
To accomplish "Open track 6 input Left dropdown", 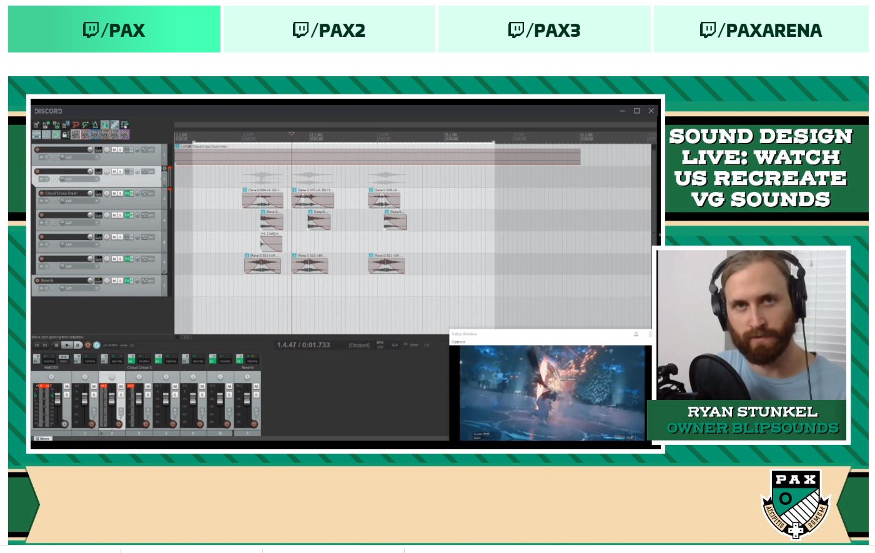I will coord(80,266).
